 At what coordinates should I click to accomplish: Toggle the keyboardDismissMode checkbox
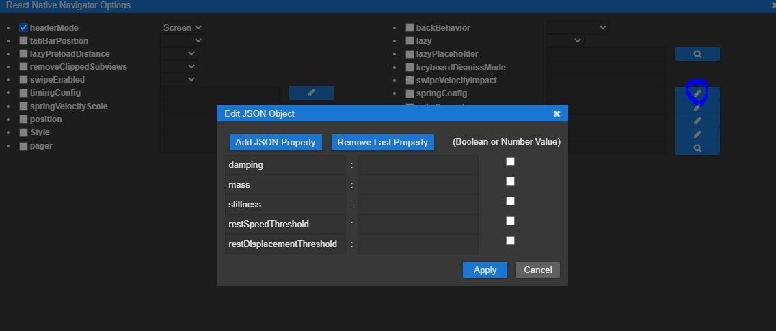pyautogui.click(x=410, y=67)
